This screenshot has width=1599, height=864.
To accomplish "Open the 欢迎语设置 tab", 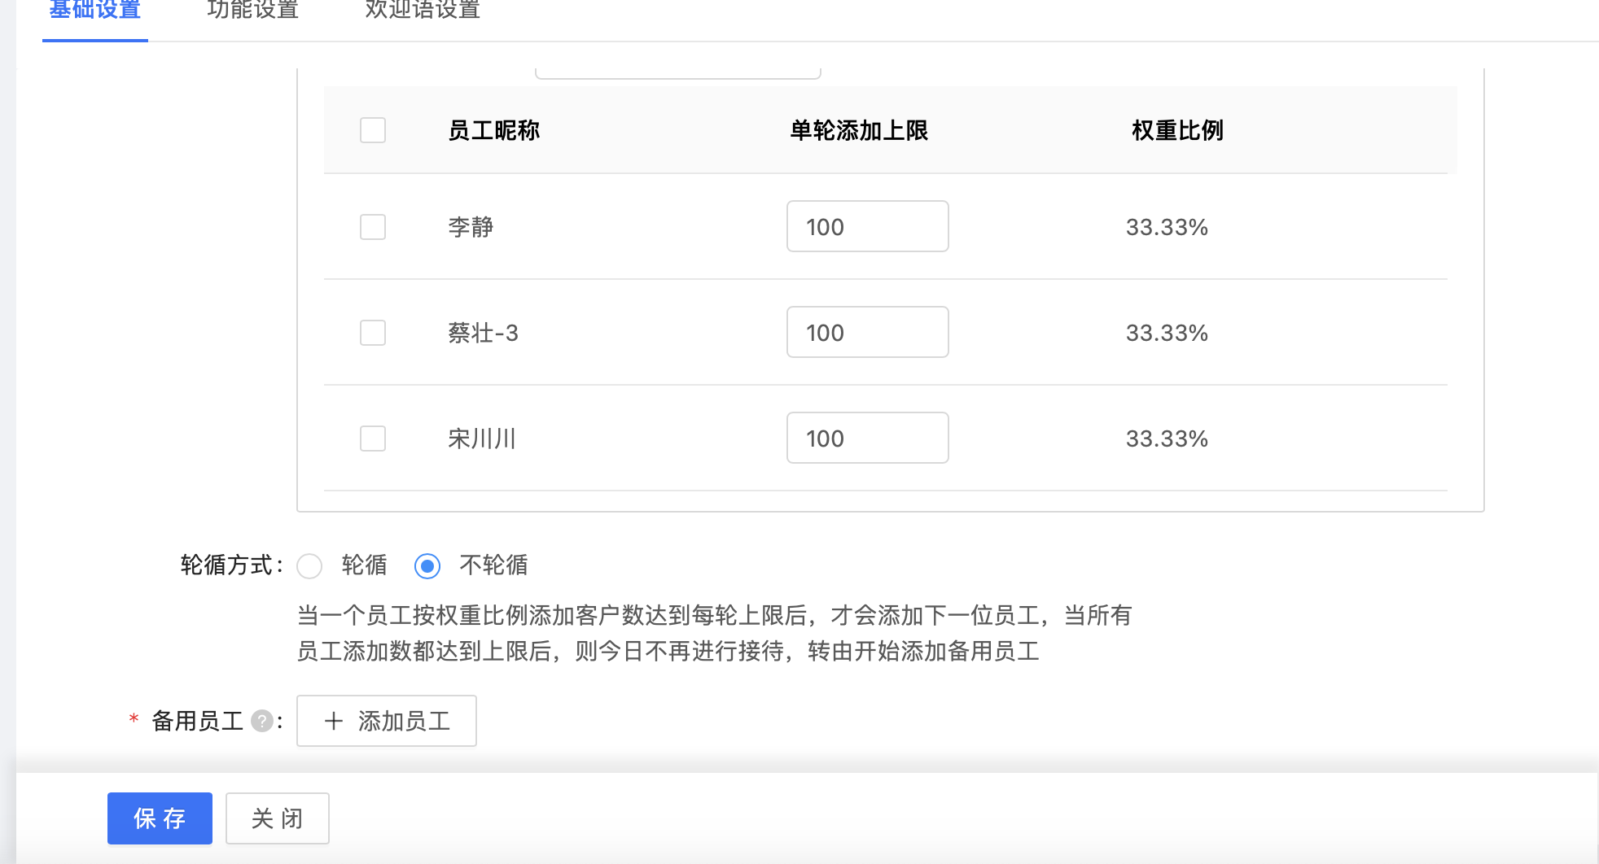I will 423,11.
